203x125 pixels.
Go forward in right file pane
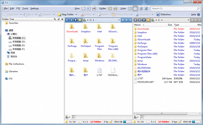(x=140, y=20)
